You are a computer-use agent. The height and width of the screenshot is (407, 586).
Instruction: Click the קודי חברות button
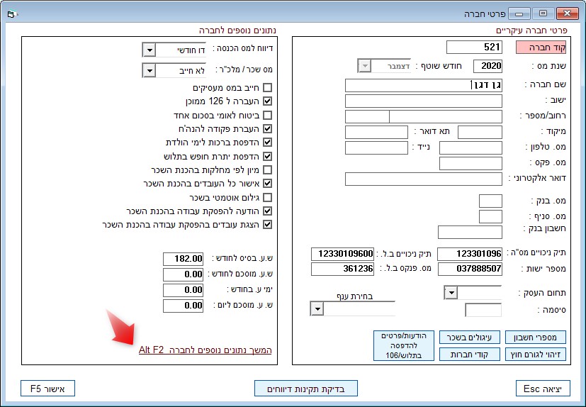pyautogui.click(x=469, y=355)
